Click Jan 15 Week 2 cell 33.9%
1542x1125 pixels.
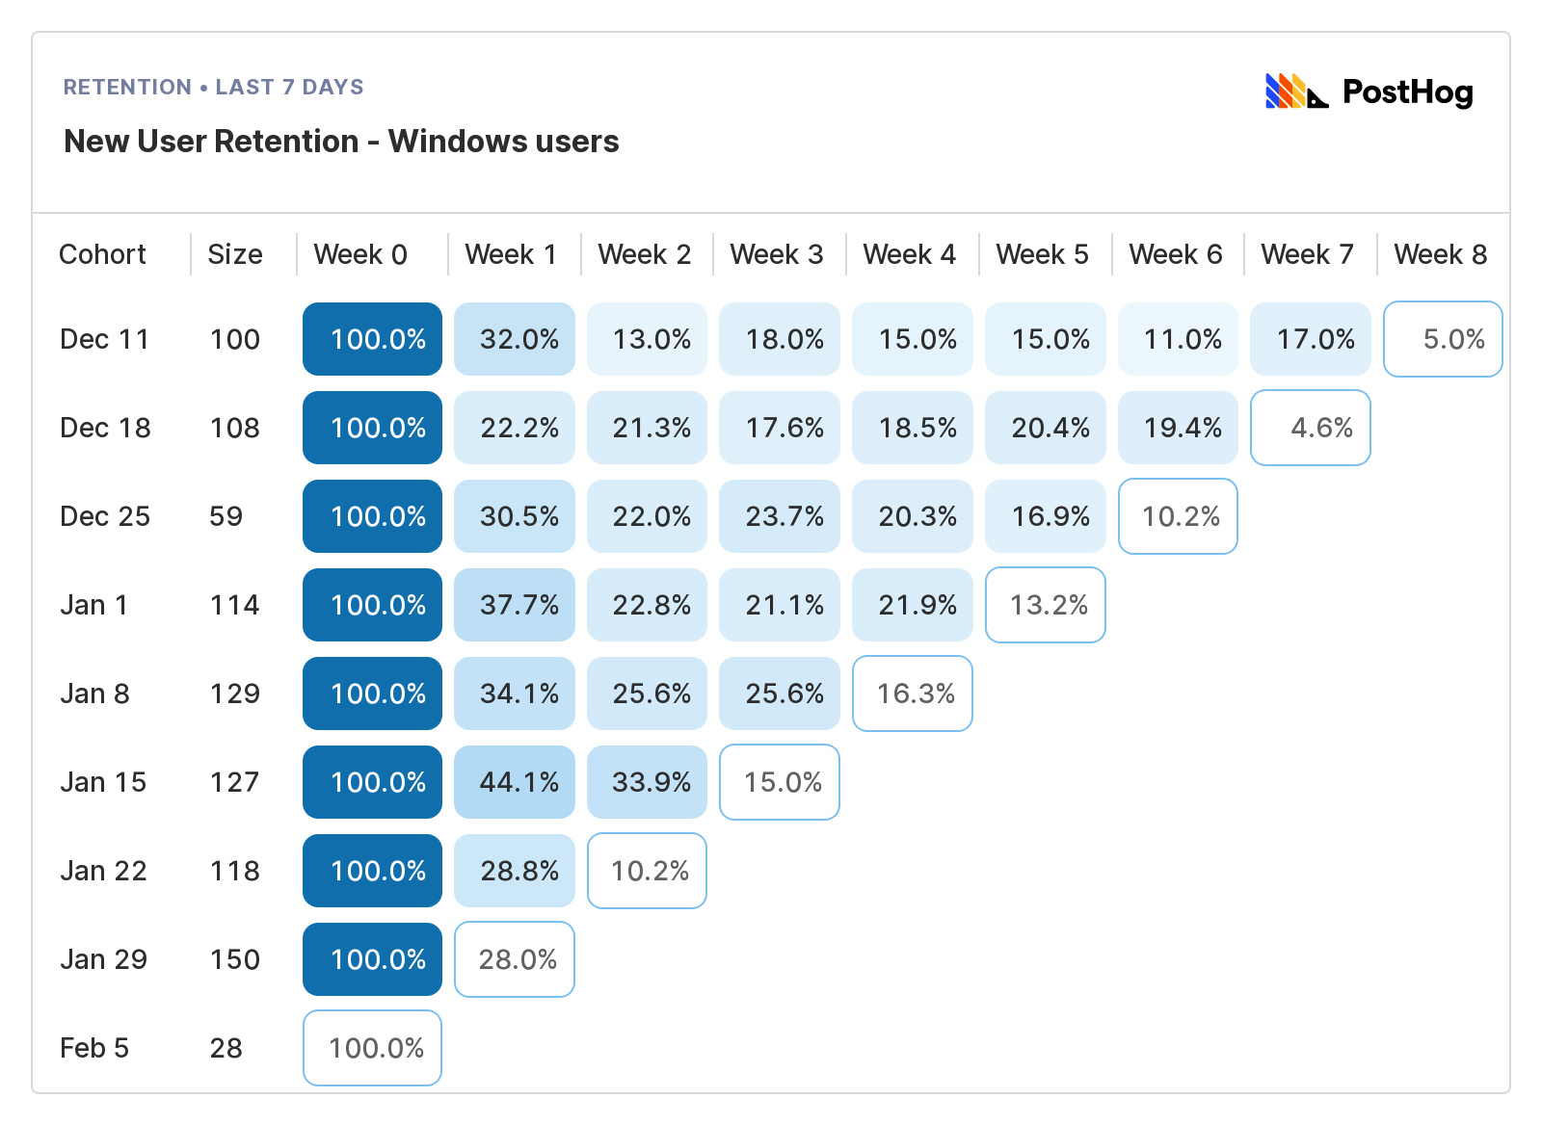[647, 782]
